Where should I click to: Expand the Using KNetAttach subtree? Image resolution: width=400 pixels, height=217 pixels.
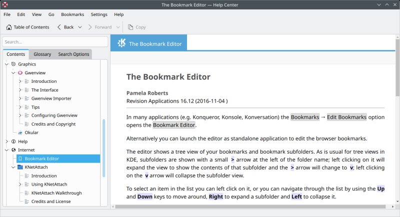(x=20, y=184)
